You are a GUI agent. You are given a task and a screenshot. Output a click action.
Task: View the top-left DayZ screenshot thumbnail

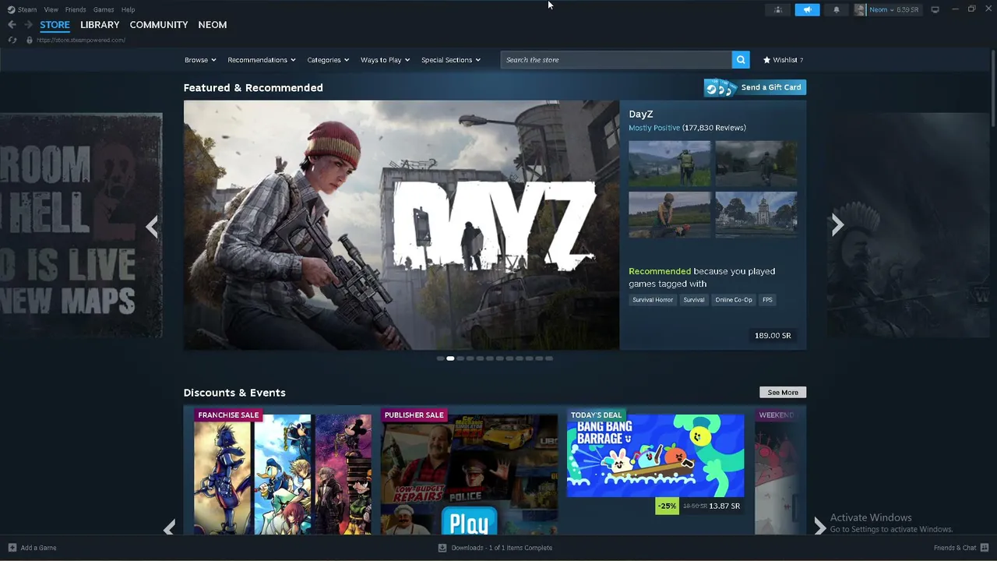tap(670, 164)
